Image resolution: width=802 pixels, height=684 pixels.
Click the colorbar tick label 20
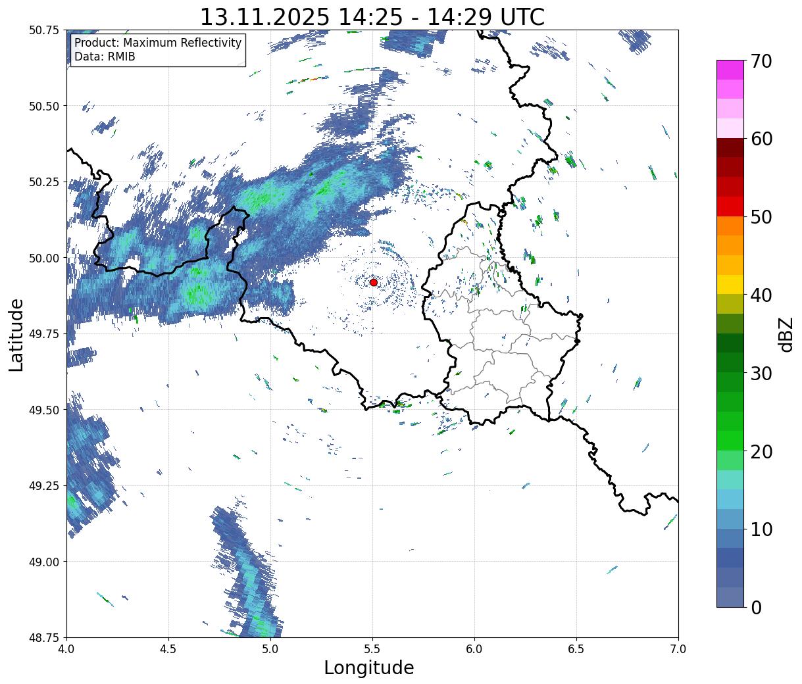[x=761, y=451]
